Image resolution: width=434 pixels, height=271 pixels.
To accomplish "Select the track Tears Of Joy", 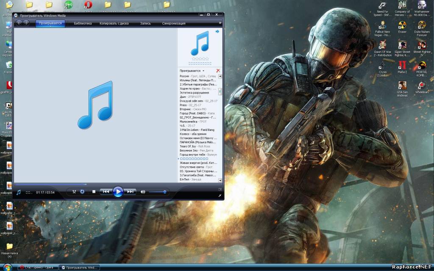I will [x=195, y=146].
